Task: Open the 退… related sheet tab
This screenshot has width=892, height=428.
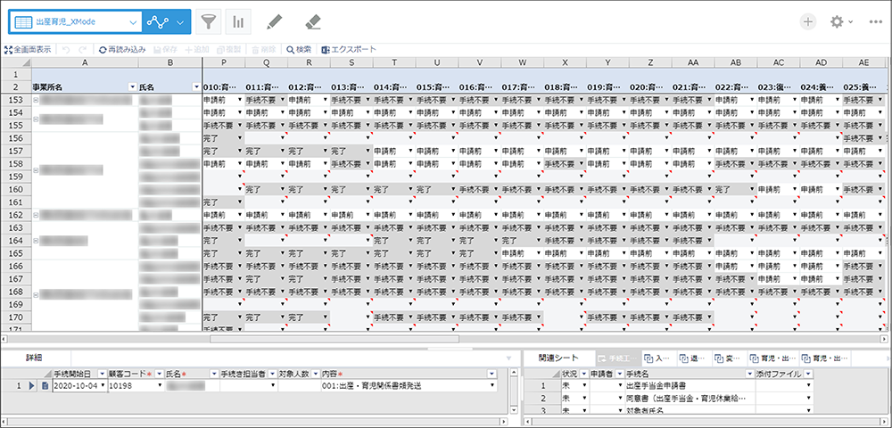Action: pyautogui.click(x=692, y=358)
